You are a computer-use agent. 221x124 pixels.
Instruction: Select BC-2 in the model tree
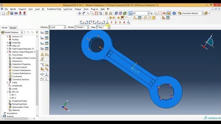click(14, 98)
